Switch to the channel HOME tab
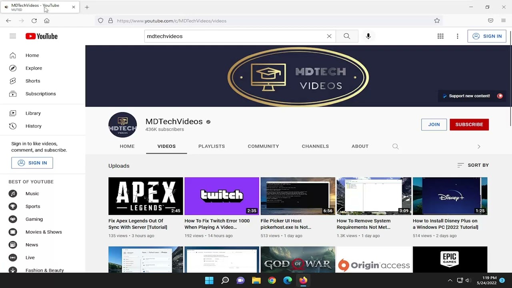Image resolution: width=512 pixels, height=288 pixels. point(127,146)
